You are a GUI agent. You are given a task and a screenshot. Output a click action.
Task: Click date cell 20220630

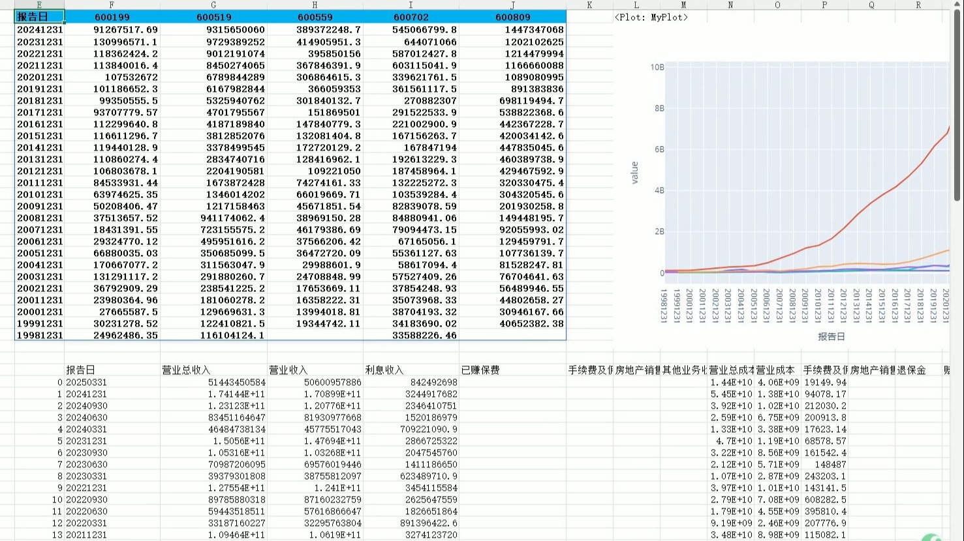click(x=112, y=511)
